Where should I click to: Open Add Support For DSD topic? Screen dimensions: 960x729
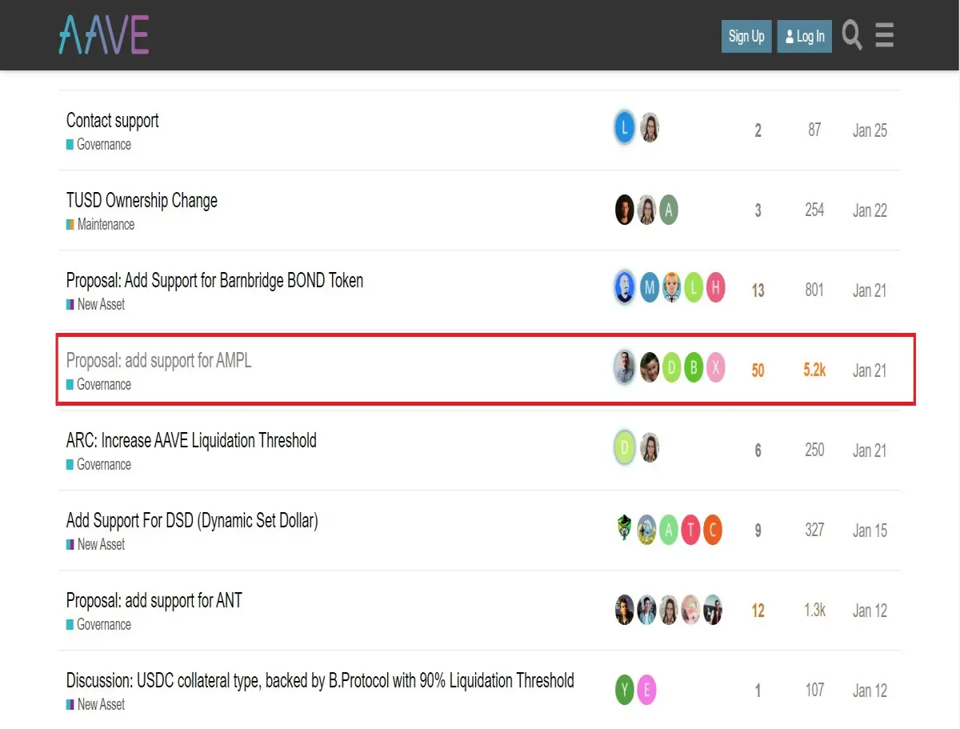pyautogui.click(x=192, y=520)
